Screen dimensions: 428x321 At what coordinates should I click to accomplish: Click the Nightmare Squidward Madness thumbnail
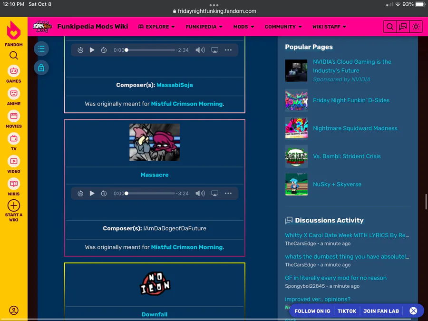coord(296,128)
